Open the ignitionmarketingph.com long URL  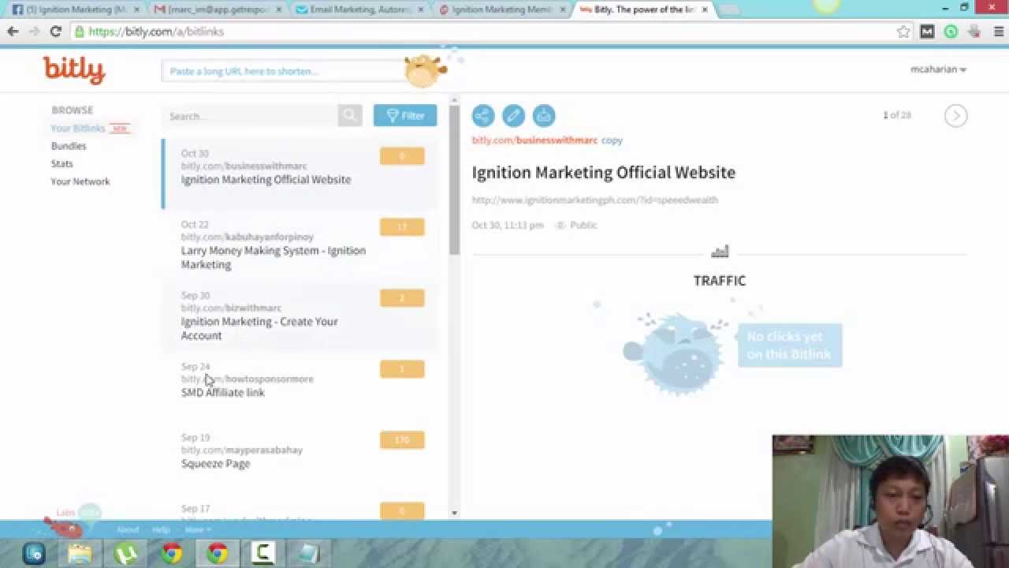click(x=595, y=200)
